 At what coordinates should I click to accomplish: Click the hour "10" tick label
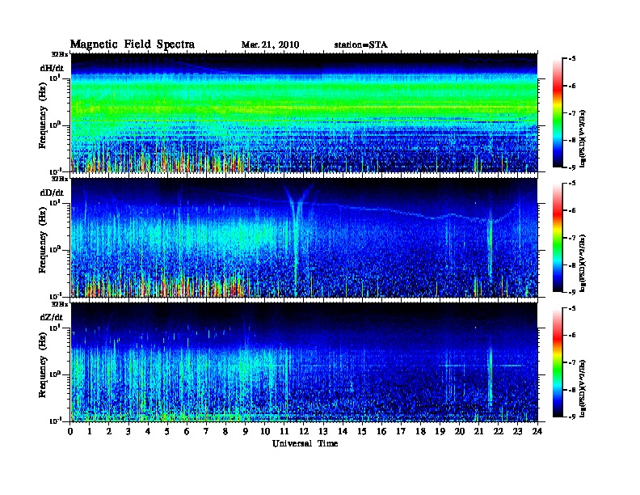pyautogui.click(x=265, y=431)
